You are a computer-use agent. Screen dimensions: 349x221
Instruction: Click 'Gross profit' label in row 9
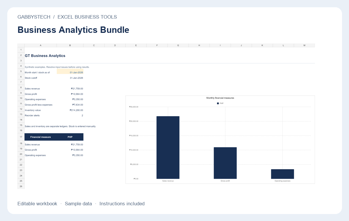coord(31,94)
